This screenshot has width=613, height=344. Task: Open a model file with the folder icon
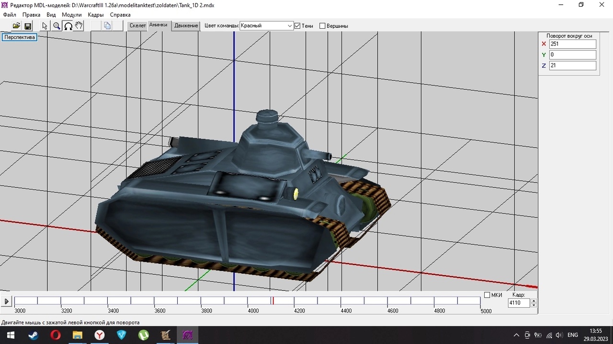pos(16,26)
